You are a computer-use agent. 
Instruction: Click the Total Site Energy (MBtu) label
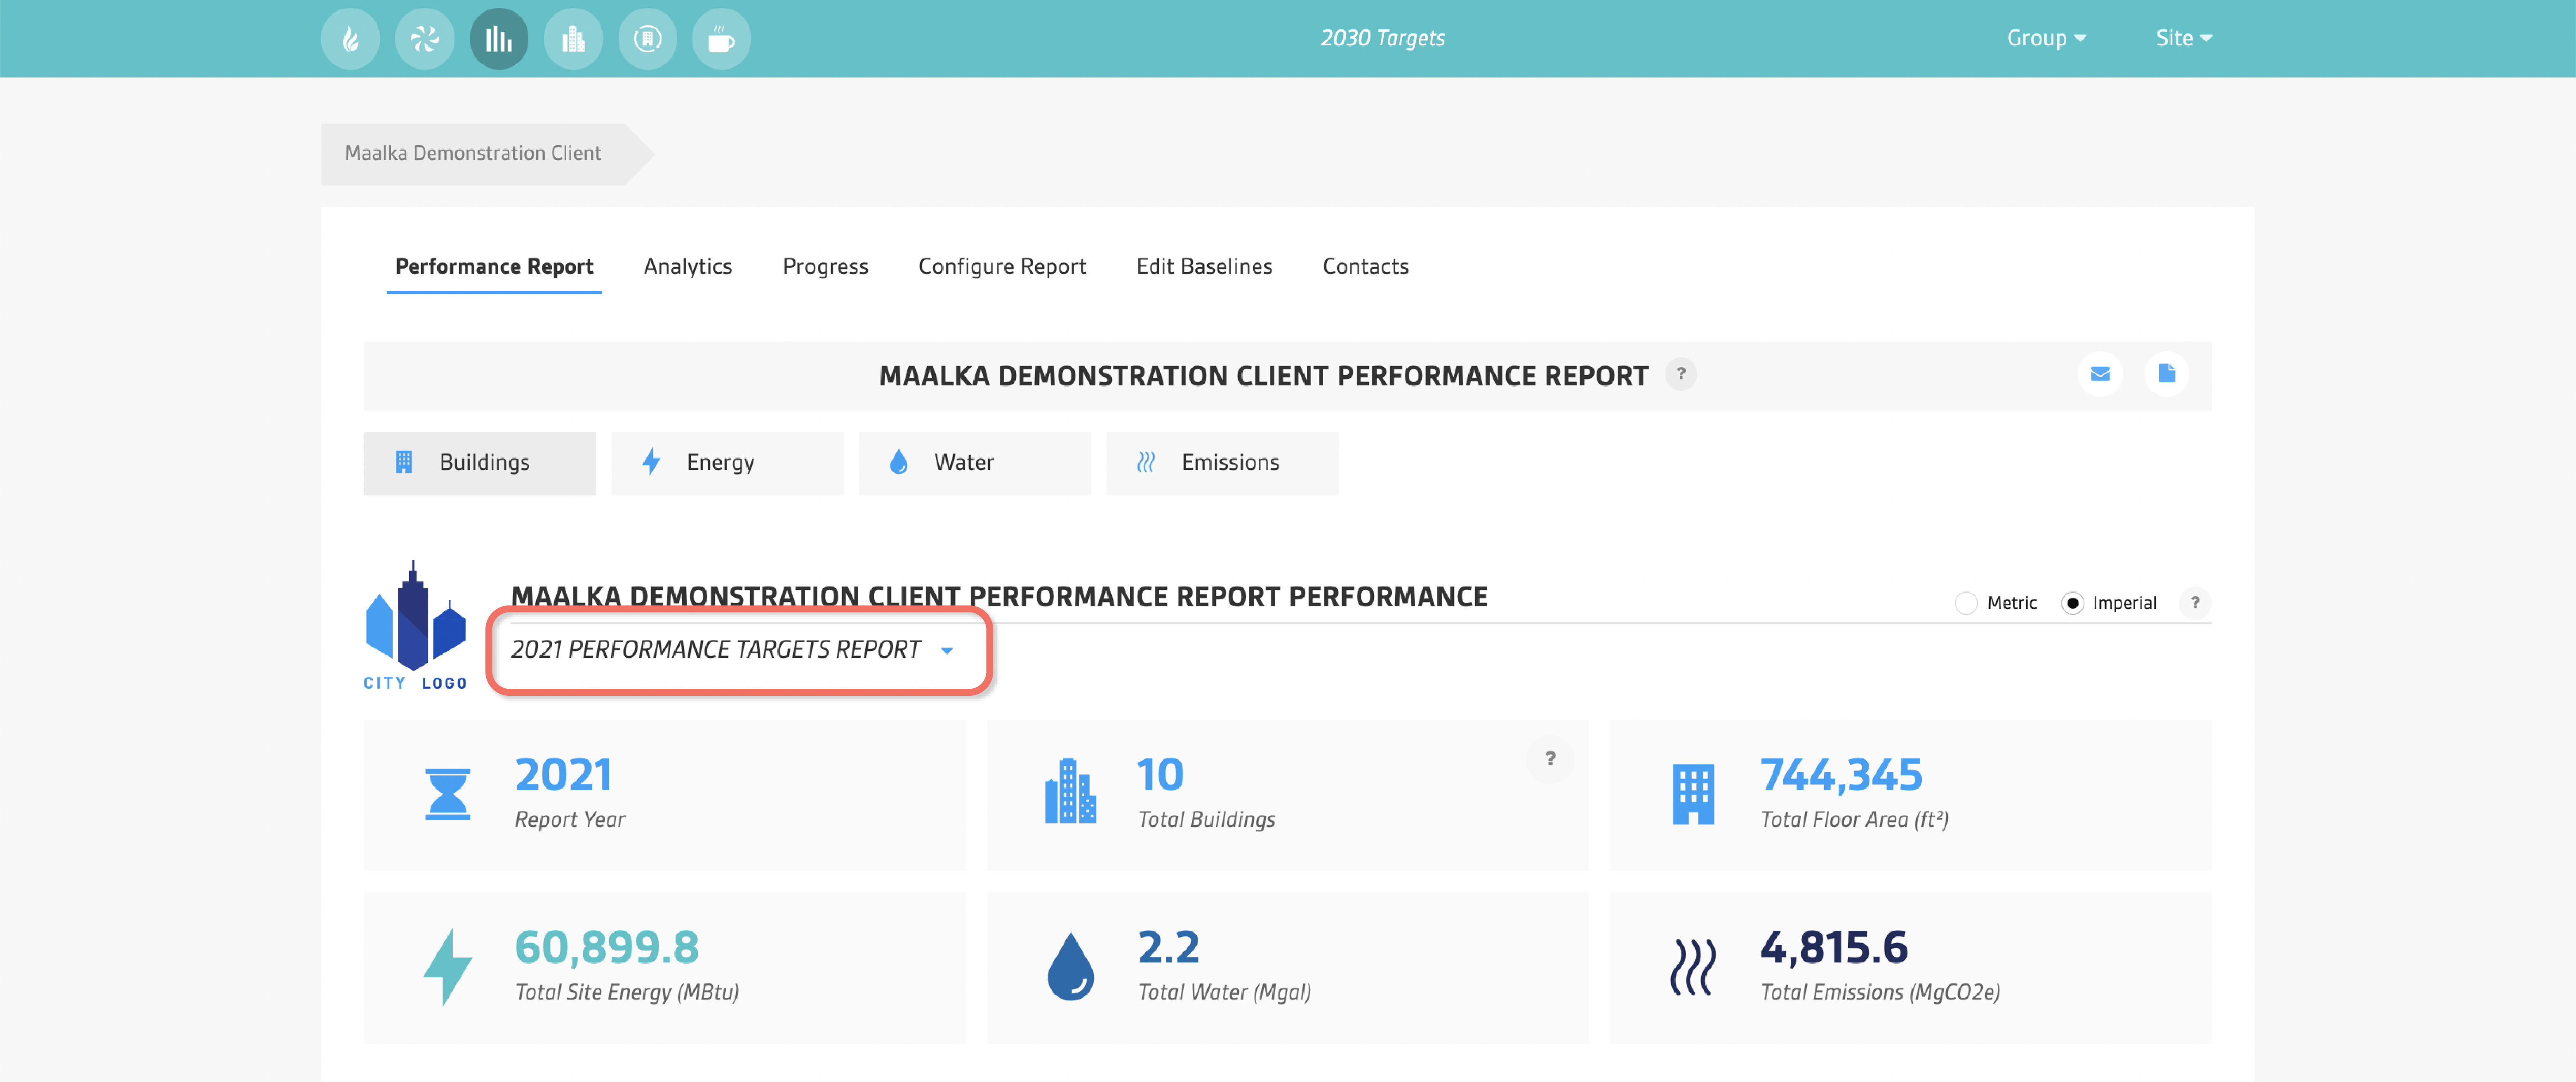[627, 993]
